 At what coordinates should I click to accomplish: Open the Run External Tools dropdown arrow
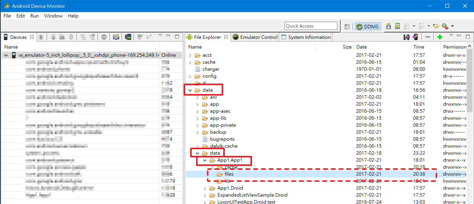pyautogui.click(x=452, y=26)
